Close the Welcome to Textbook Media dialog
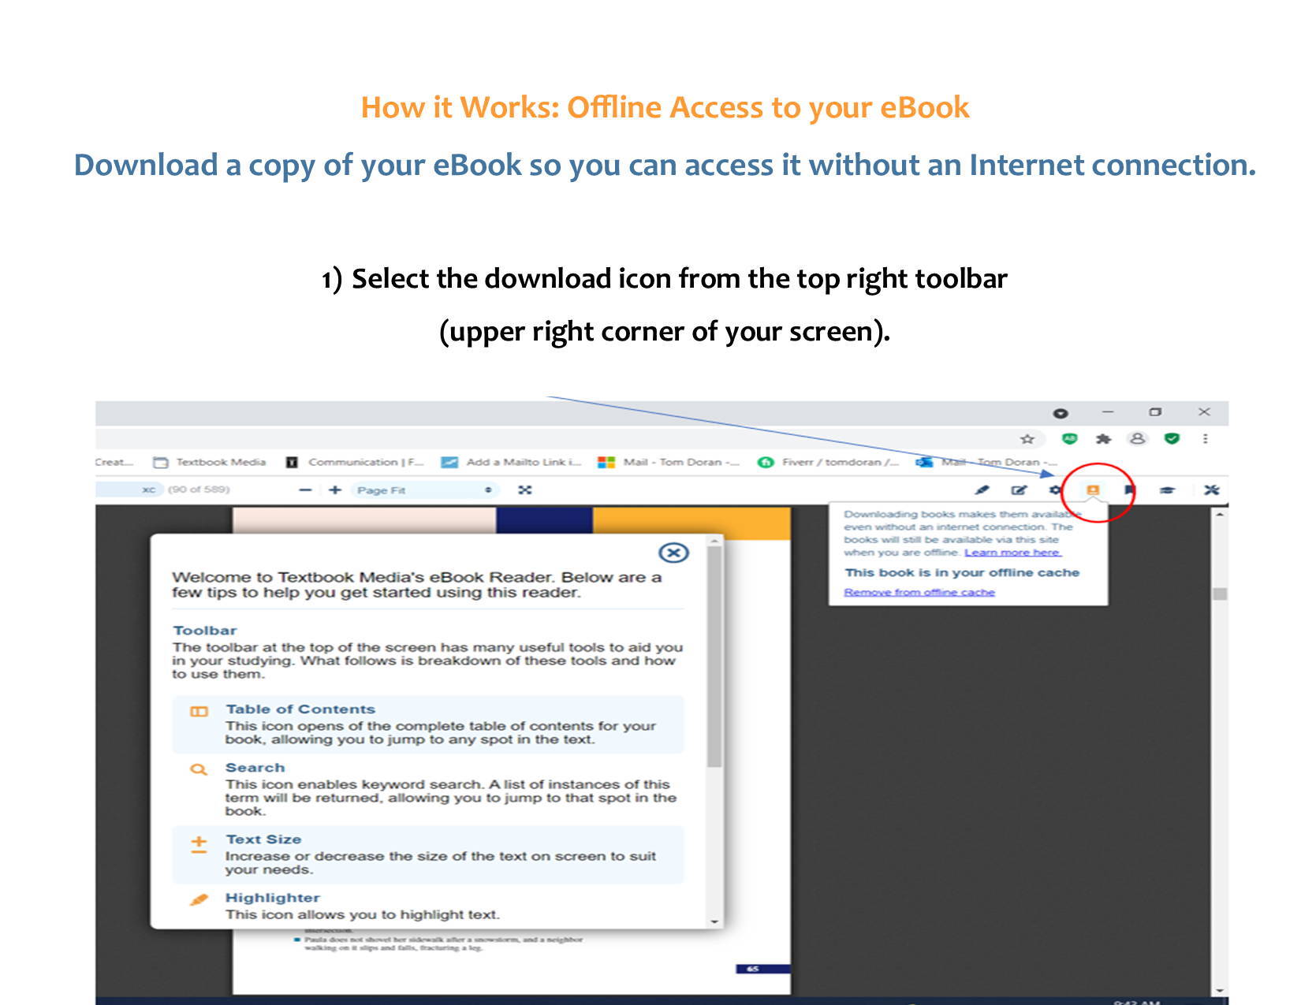The width and height of the screenshot is (1301, 1005). (673, 554)
